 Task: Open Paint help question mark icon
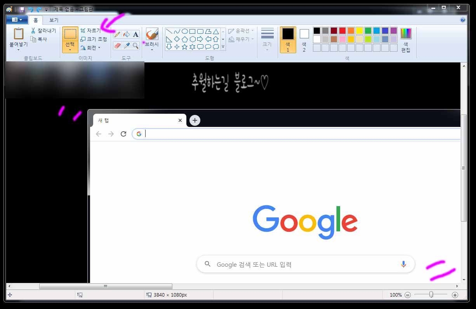coord(463,20)
